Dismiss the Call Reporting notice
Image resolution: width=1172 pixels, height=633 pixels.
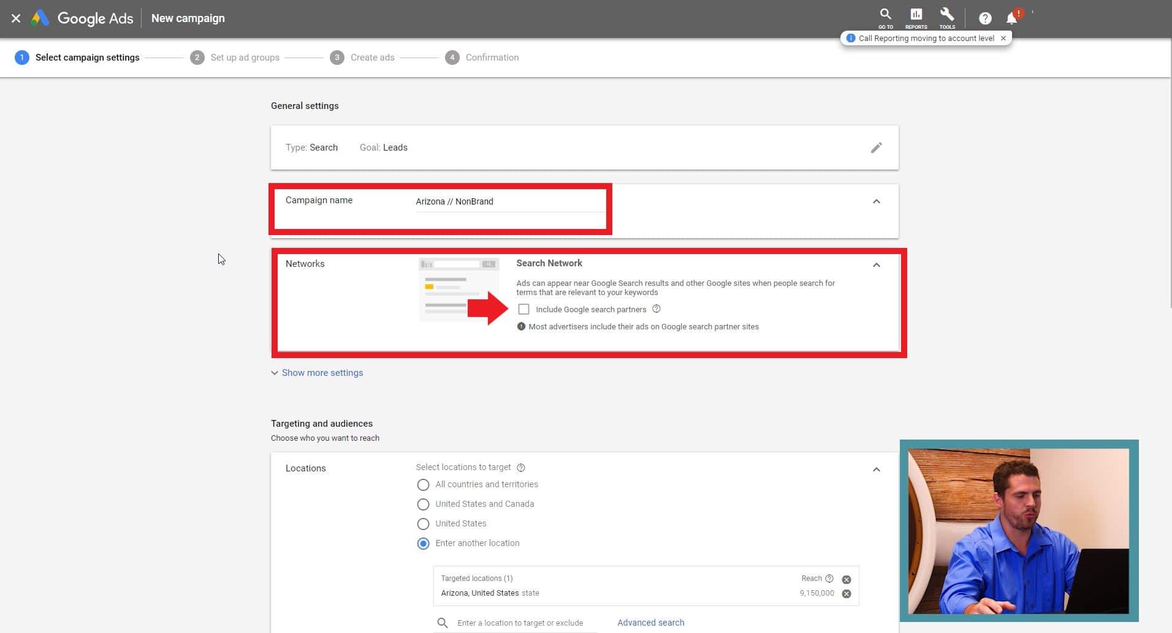point(1003,38)
